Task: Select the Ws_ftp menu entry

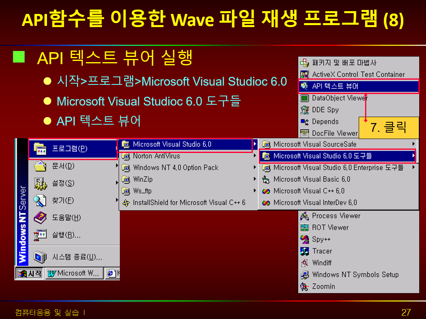Action: (189, 191)
